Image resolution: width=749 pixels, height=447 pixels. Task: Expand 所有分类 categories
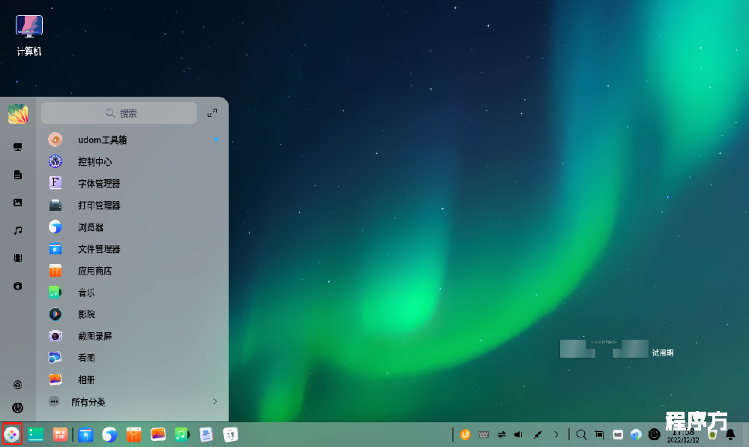pos(132,401)
